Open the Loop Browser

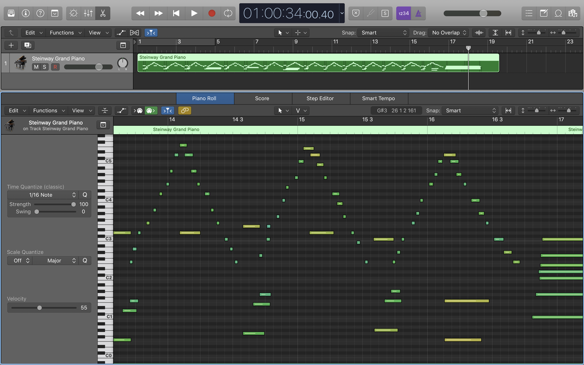tap(558, 13)
